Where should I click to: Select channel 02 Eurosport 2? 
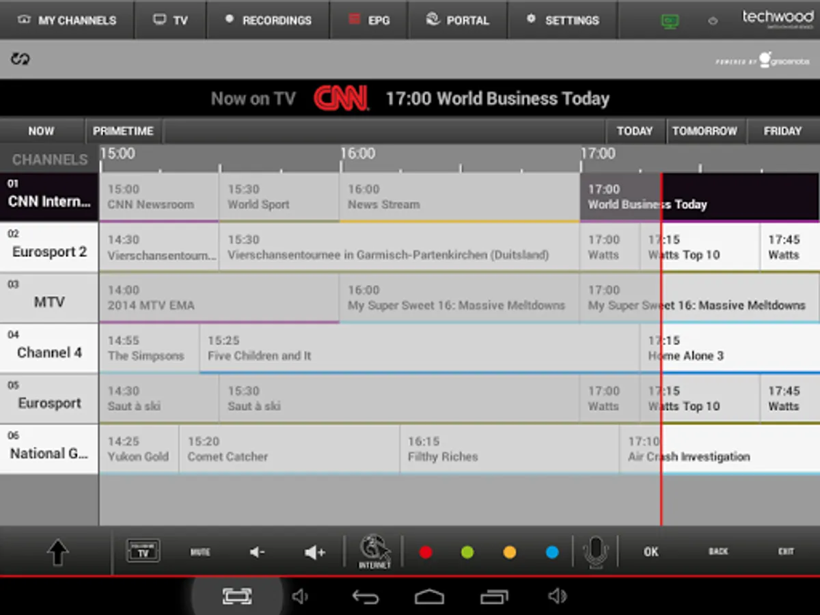pyautogui.click(x=49, y=247)
